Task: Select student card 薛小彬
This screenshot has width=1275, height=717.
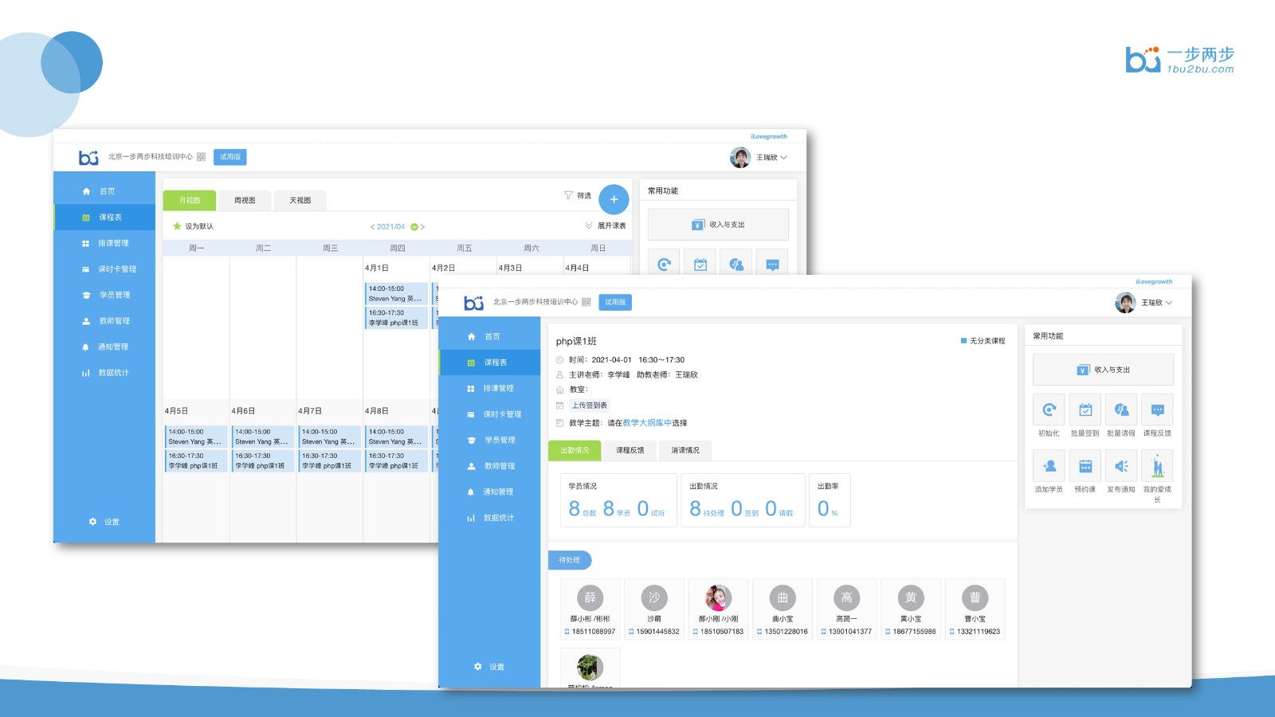Action: click(x=590, y=609)
